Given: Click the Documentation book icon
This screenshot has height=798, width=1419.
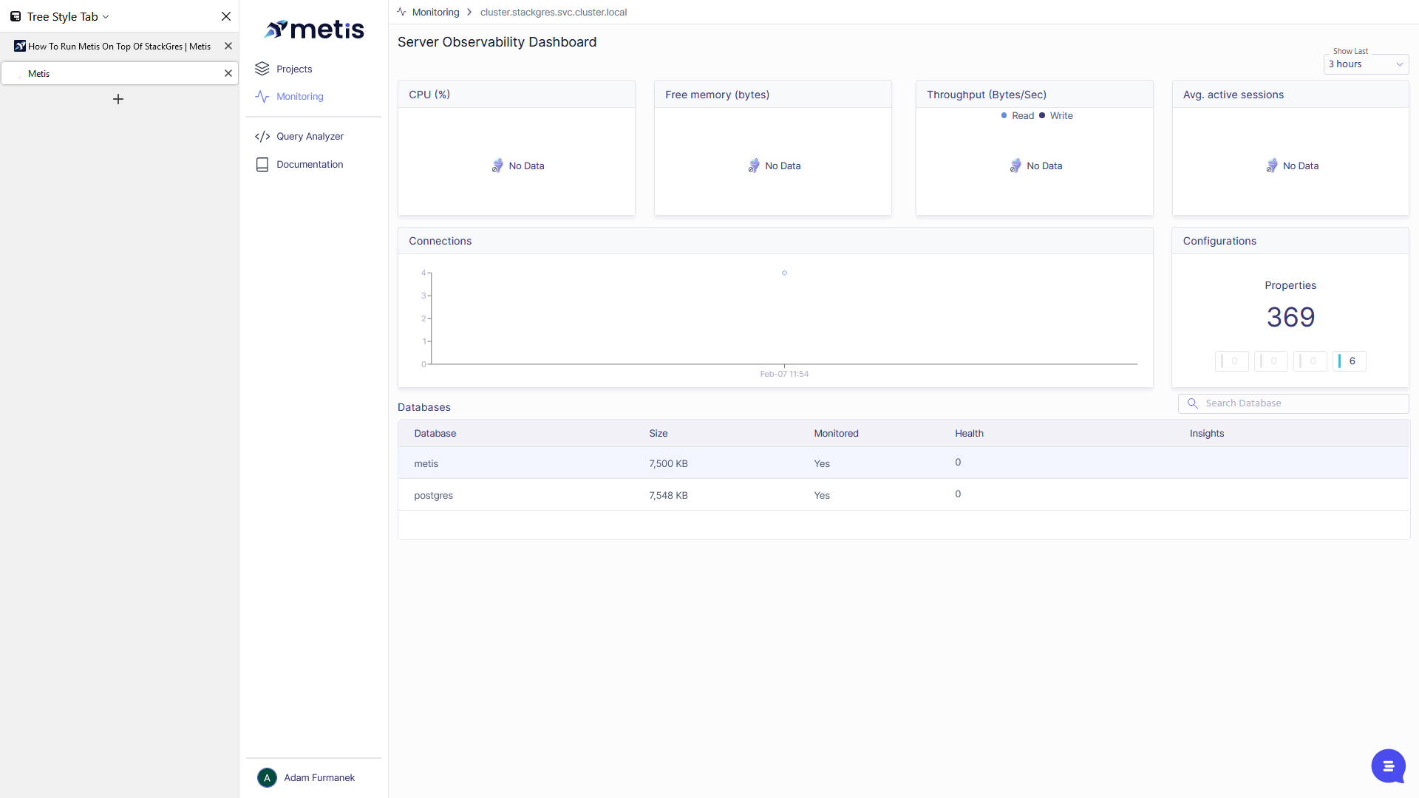Looking at the screenshot, I should [262, 164].
